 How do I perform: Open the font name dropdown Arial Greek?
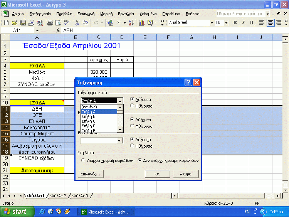pos(212,23)
